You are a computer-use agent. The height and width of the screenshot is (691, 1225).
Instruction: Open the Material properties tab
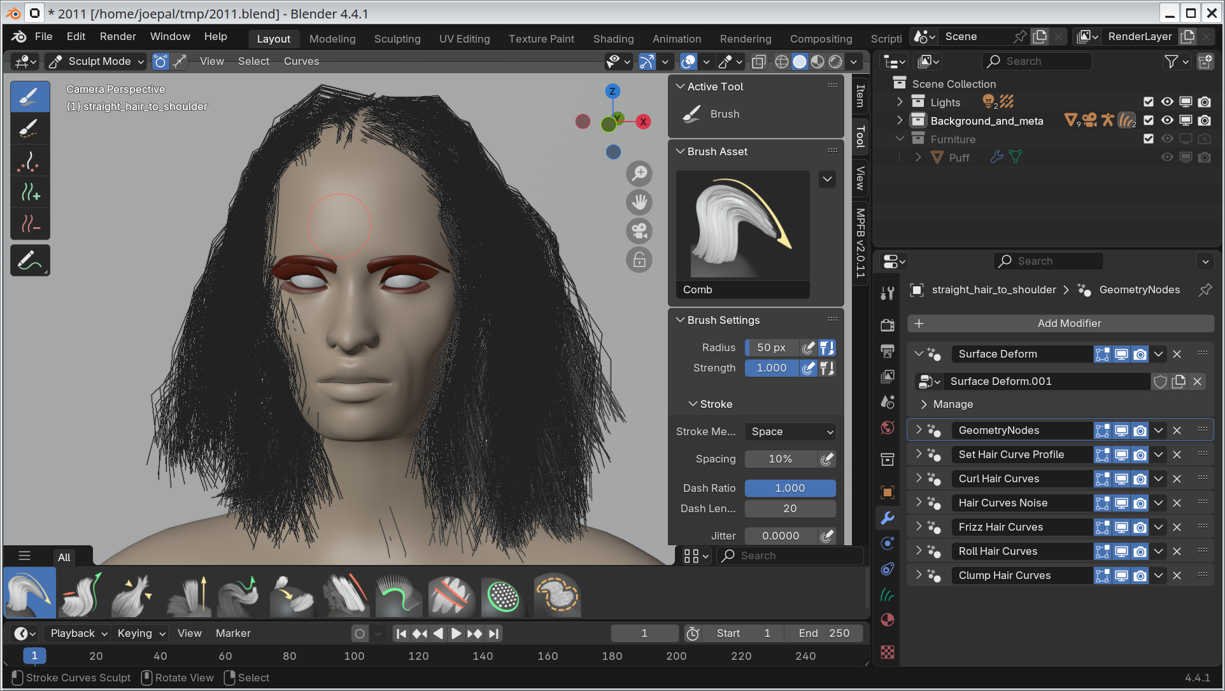[x=887, y=620]
